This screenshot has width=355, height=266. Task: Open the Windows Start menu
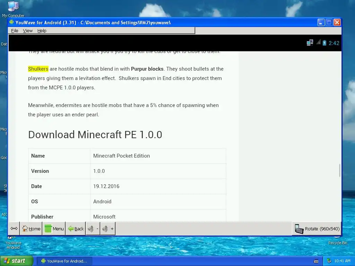(16, 261)
